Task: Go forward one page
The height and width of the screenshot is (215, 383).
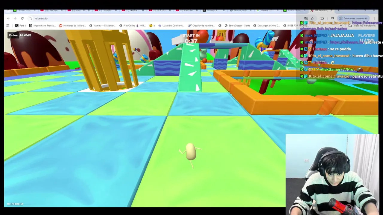Action: pyautogui.click(x=15, y=19)
